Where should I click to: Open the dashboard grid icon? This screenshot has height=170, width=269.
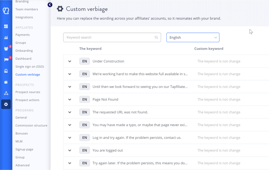(x=6, y=26)
